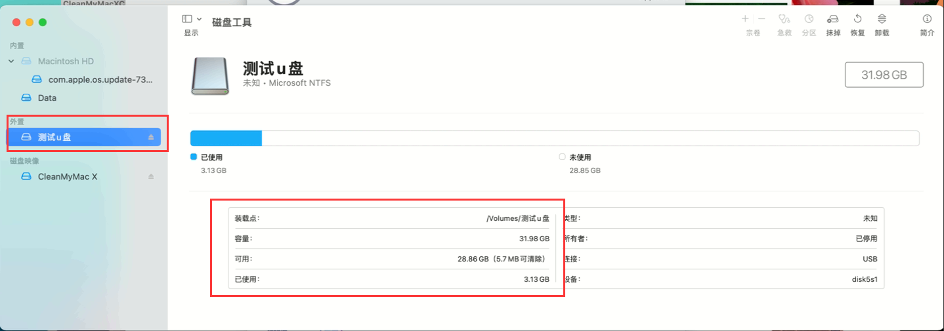This screenshot has width=944, height=331.
Task: Click the white 未使用 legend swatch
Action: (562, 157)
